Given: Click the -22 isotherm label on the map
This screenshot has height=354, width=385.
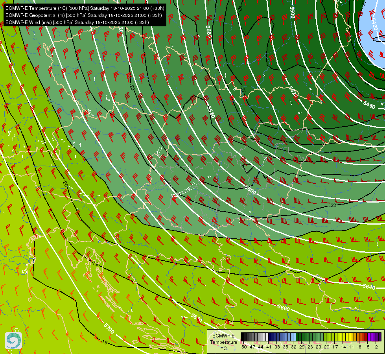Looking at the screenshot, I should click(333, 205).
